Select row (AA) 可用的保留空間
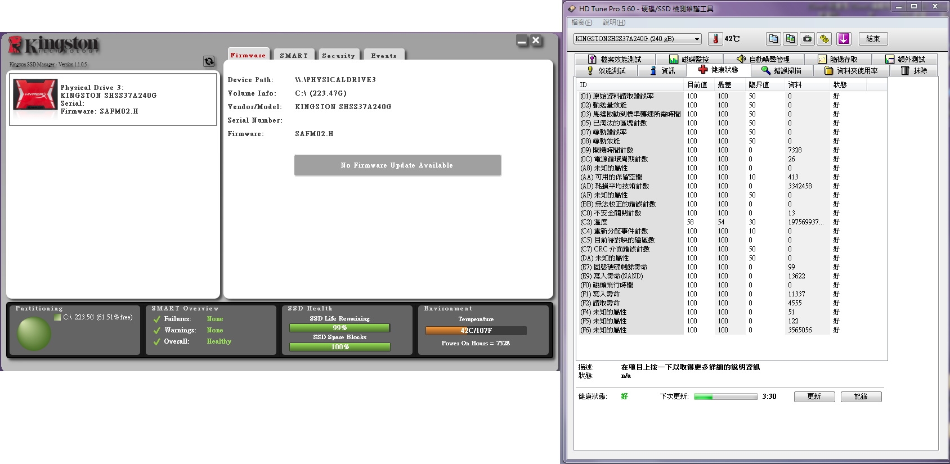The image size is (950, 464). click(x=731, y=177)
